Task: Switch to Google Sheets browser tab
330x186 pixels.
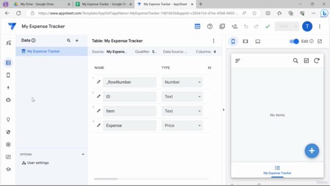Action: [x=104, y=4]
